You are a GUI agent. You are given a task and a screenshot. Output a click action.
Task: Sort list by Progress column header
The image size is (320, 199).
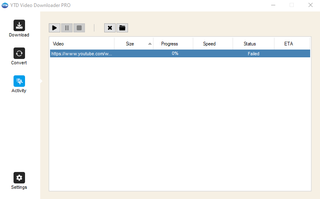173,43
